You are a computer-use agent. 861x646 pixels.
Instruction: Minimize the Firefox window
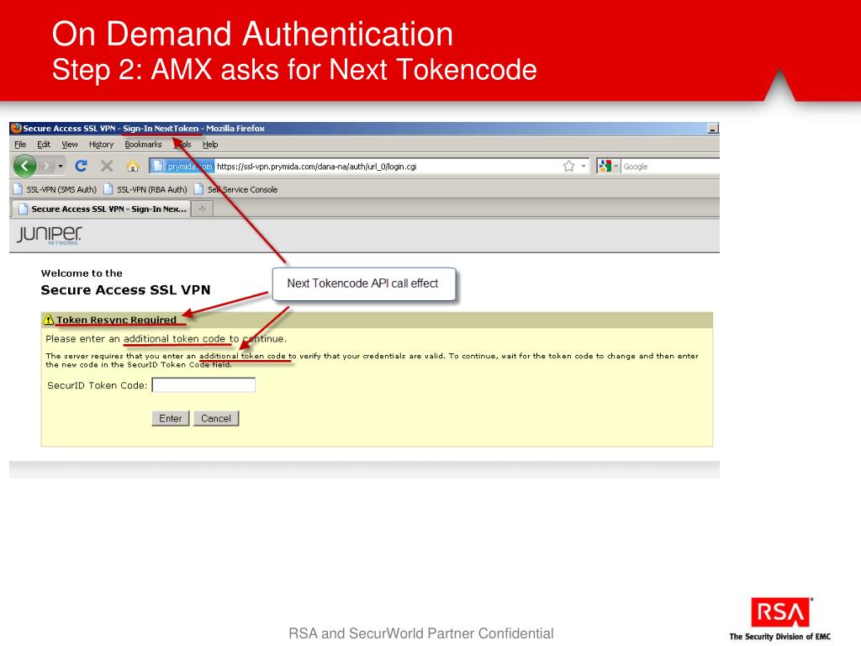click(x=713, y=129)
